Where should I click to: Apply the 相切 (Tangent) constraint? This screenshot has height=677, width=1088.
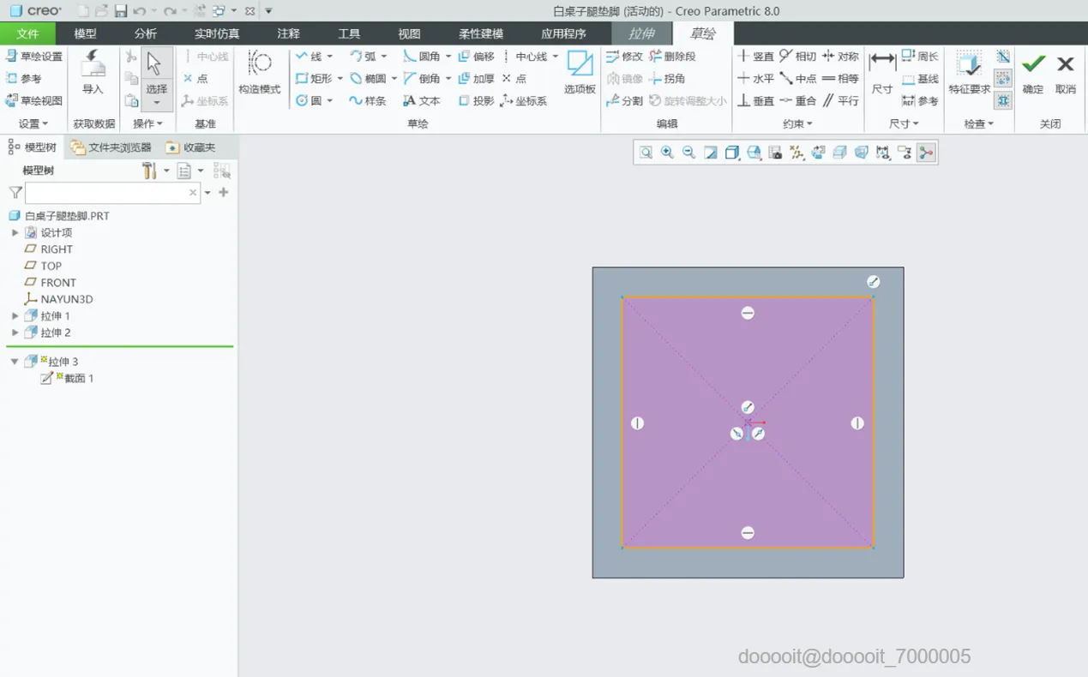tap(797, 57)
